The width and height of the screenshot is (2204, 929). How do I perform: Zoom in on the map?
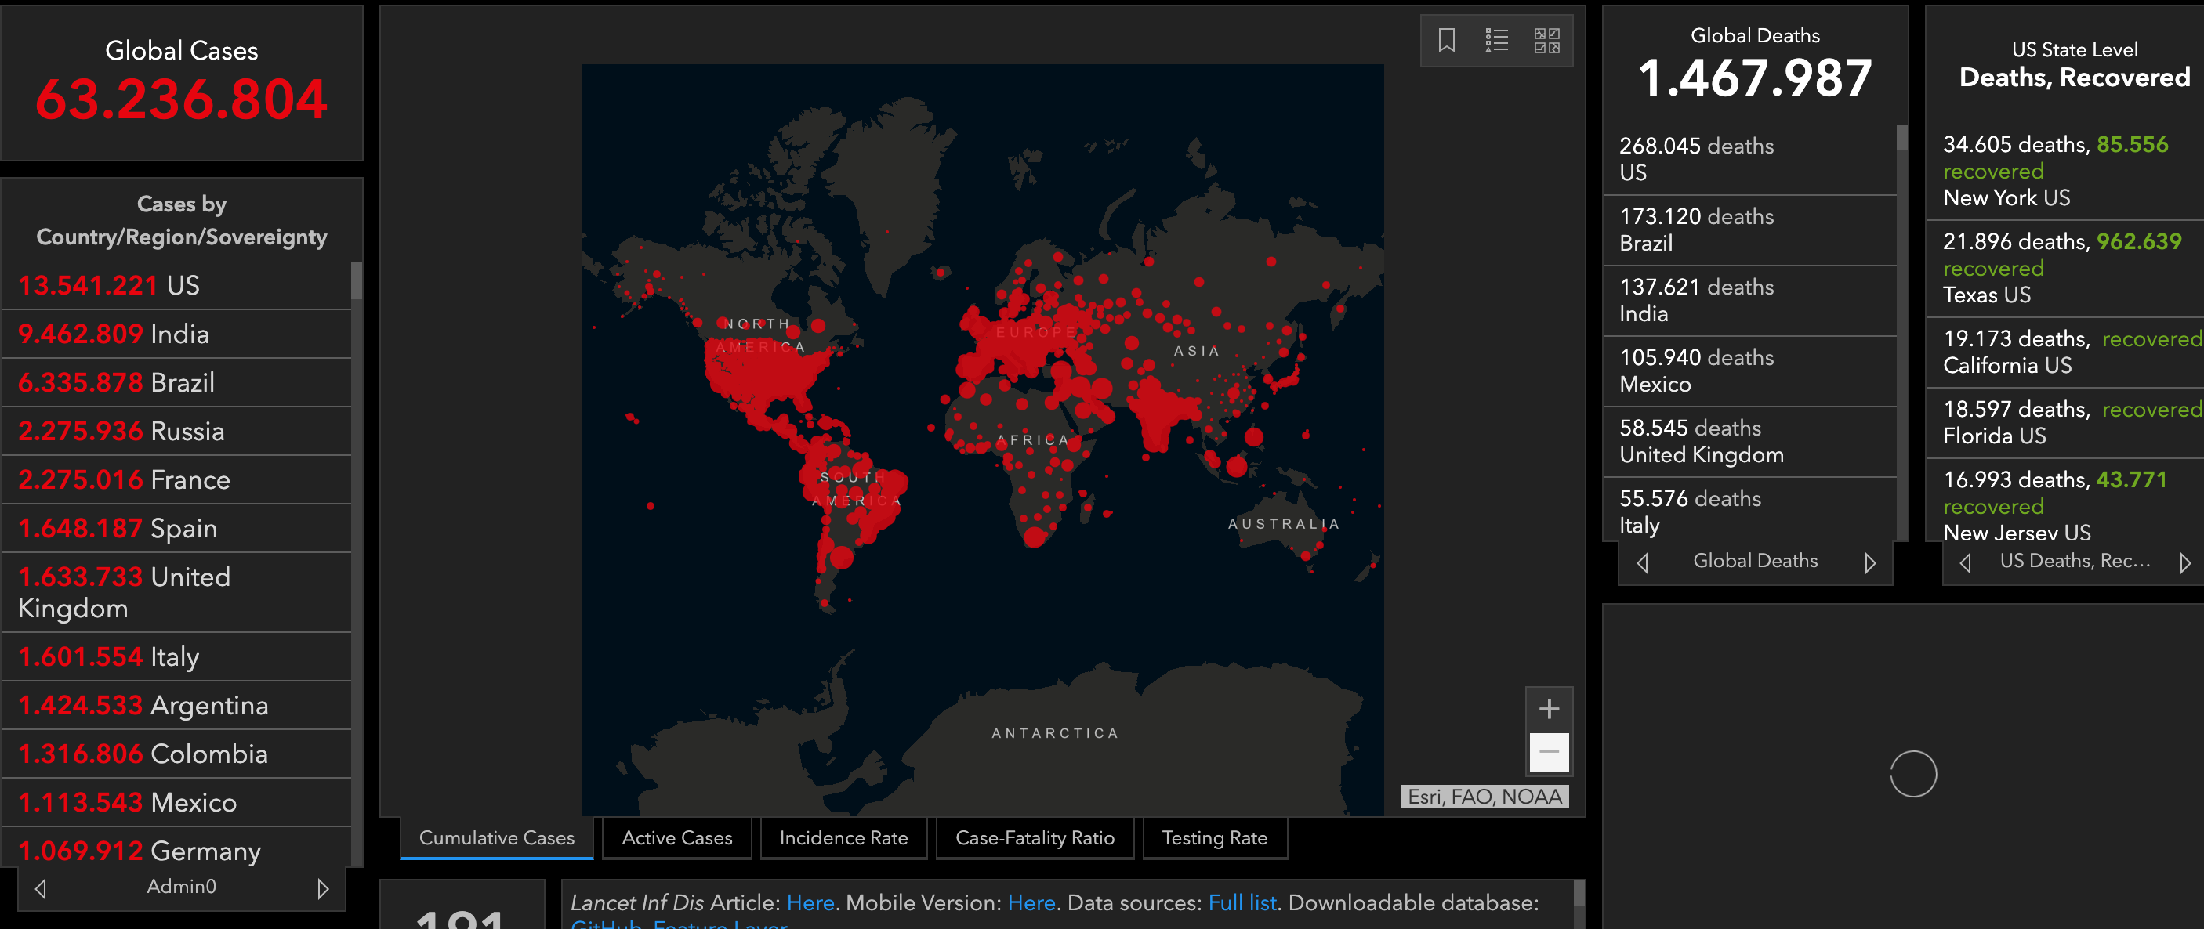(1549, 708)
